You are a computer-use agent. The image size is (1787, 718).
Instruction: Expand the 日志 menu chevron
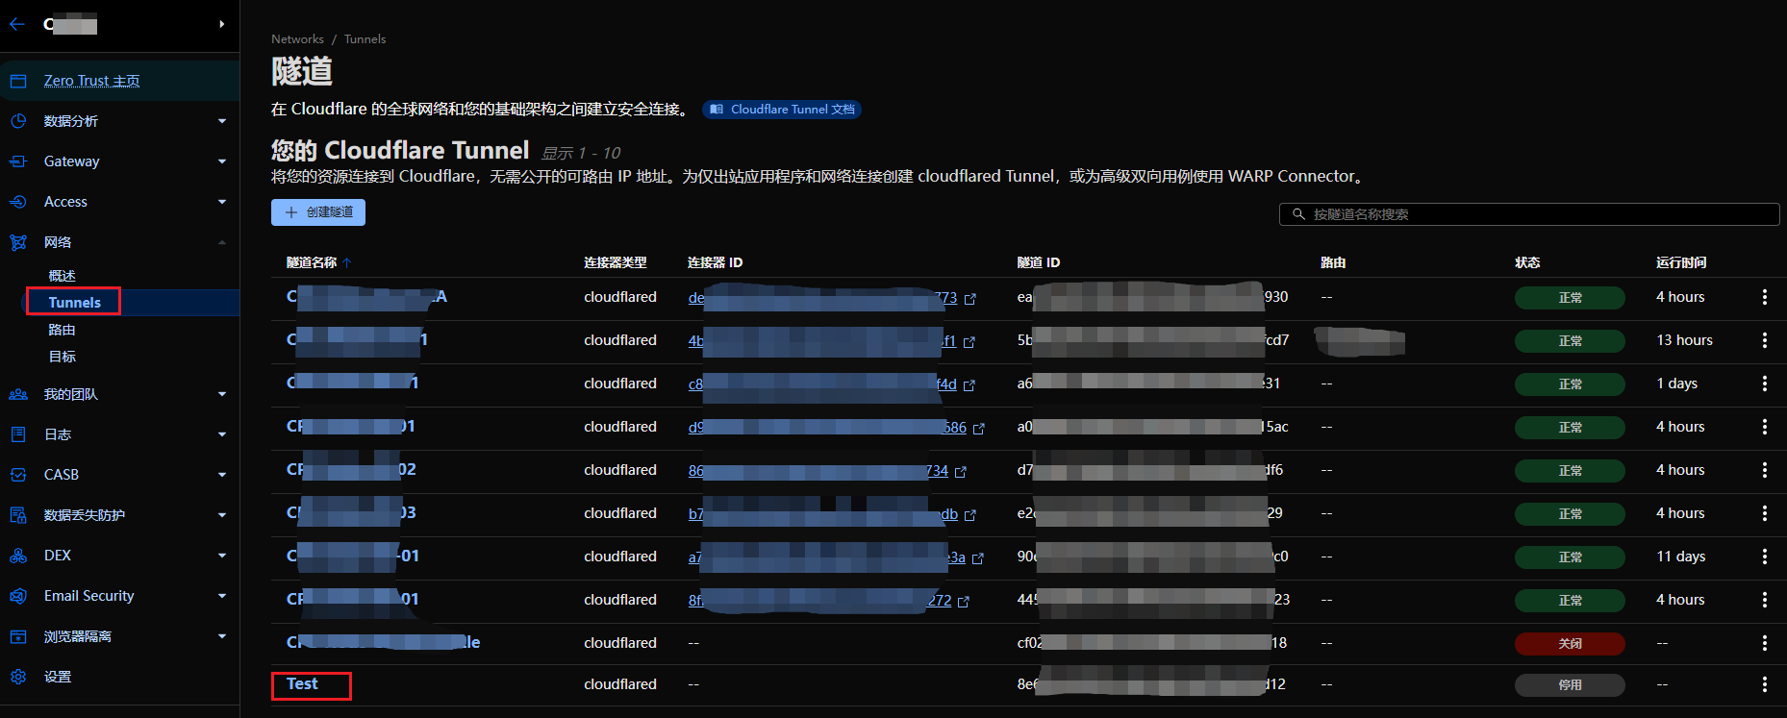[222, 434]
